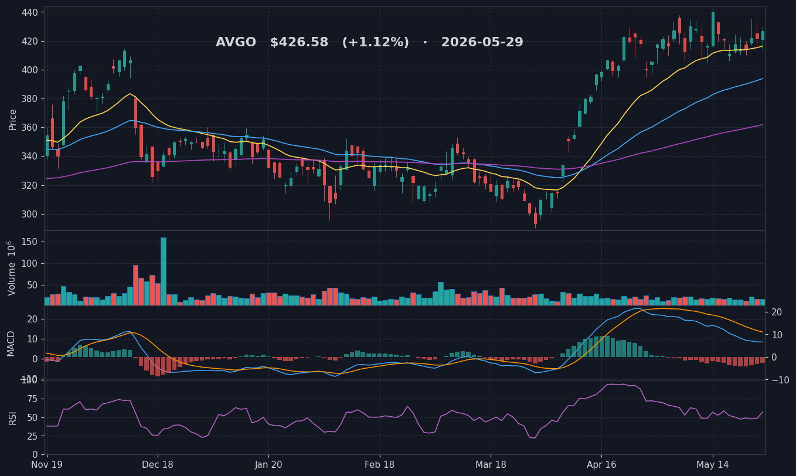Click the 0 tick on the RSI axis

(35, 454)
